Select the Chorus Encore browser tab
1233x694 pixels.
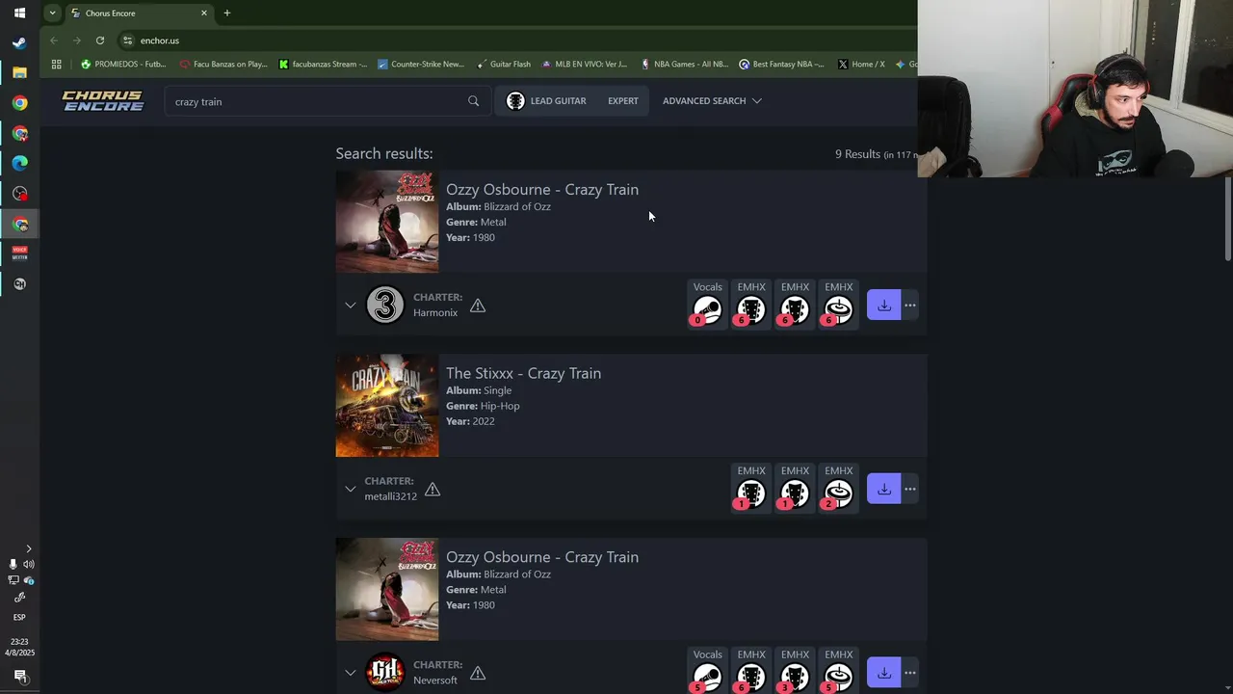[140, 13]
